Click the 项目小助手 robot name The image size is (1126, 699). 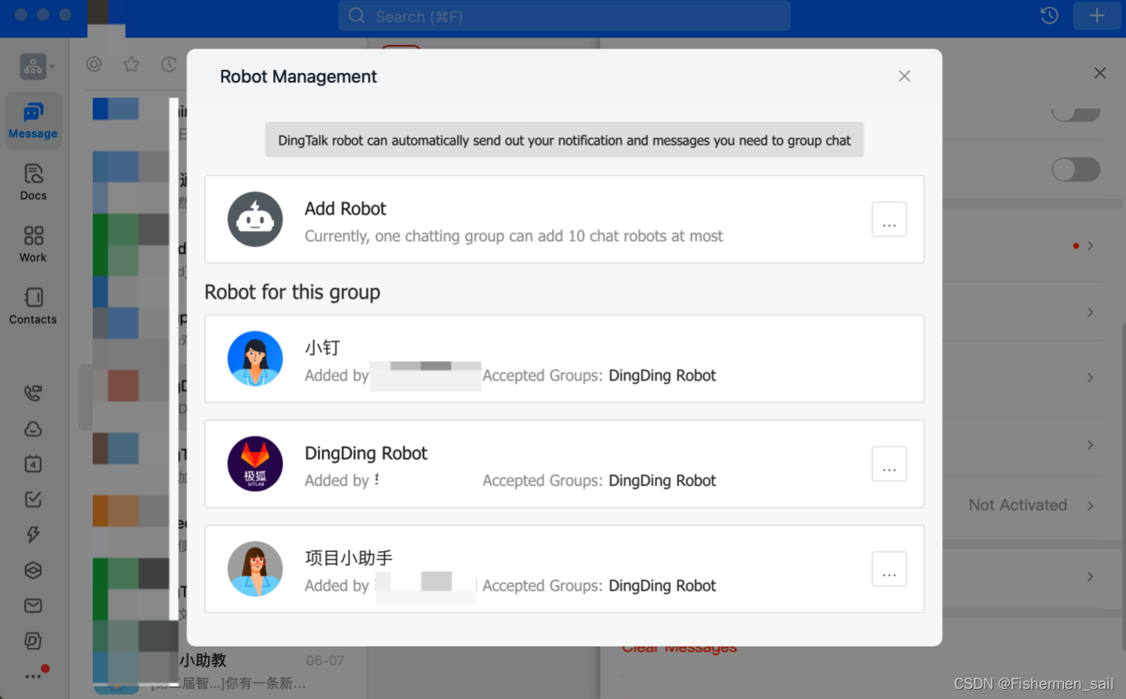tap(349, 558)
